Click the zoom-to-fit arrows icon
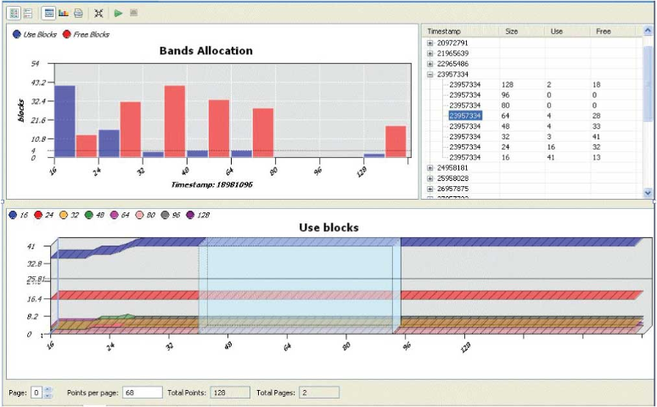This screenshot has width=657, height=407. (x=99, y=13)
